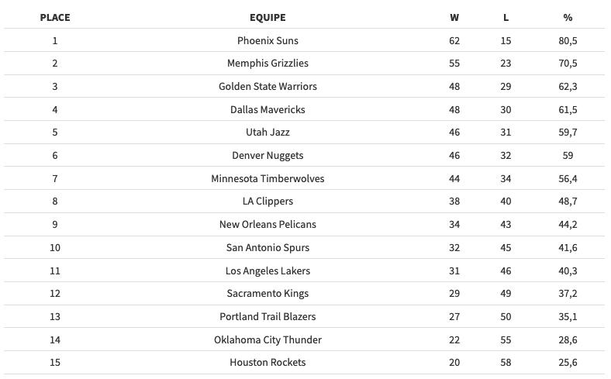The image size is (611, 379).
Task: Click the Dallas Mavericks row name
Action: pos(268,109)
